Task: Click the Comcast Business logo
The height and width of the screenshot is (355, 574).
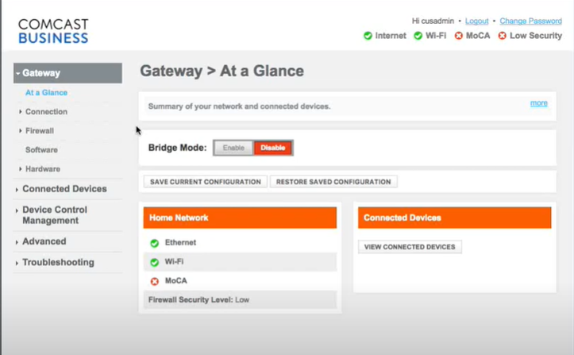Action: pyautogui.click(x=52, y=30)
